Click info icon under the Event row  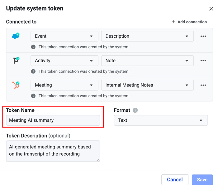[x=33, y=47]
